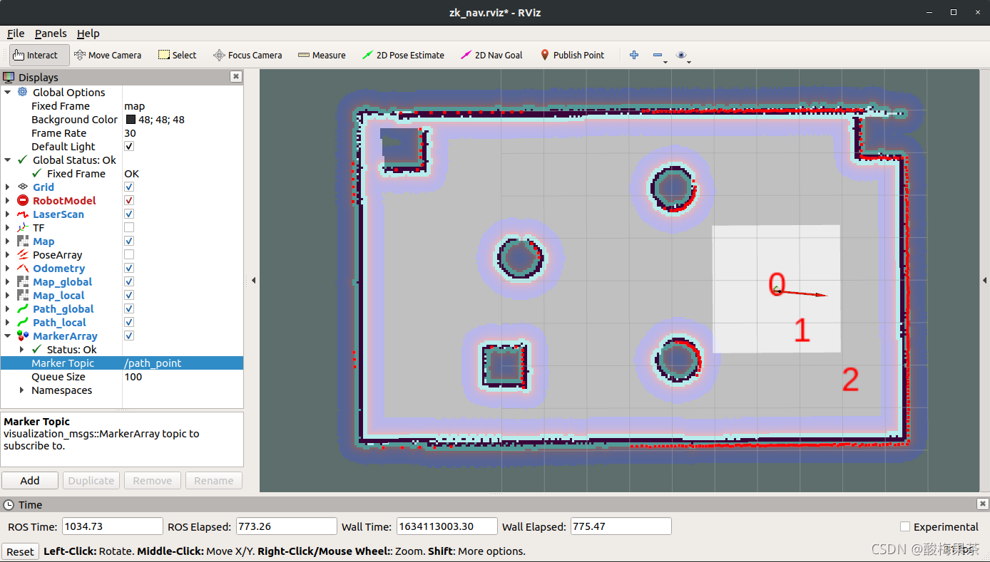
Task: Expand the LaserScan display node
Action: click(8, 214)
